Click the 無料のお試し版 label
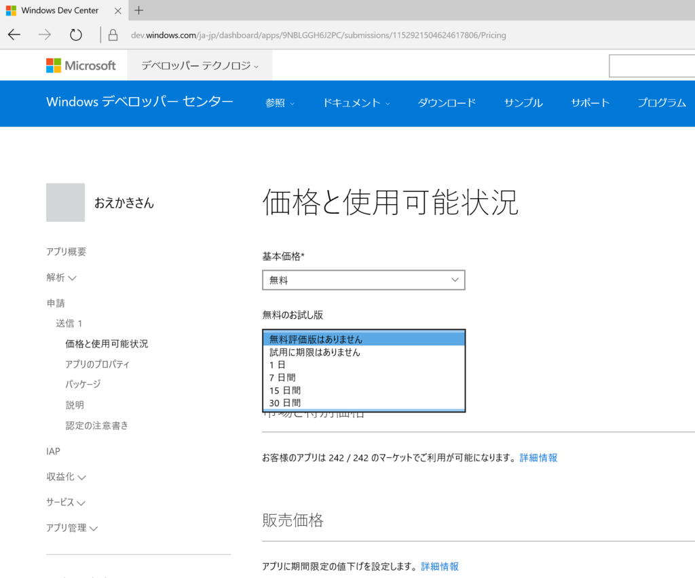Screen dimensions: 695x578 pos(293,315)
